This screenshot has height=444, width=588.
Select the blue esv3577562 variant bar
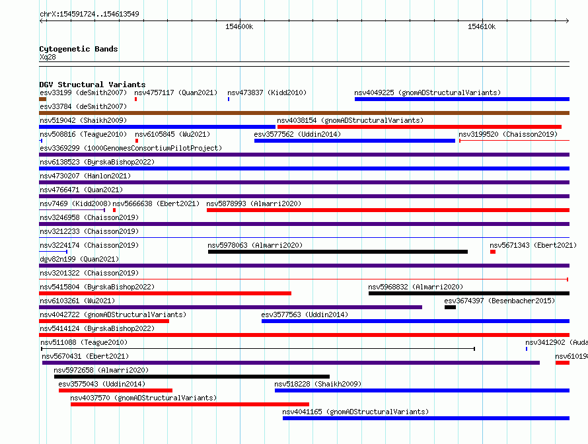point(355,141)
